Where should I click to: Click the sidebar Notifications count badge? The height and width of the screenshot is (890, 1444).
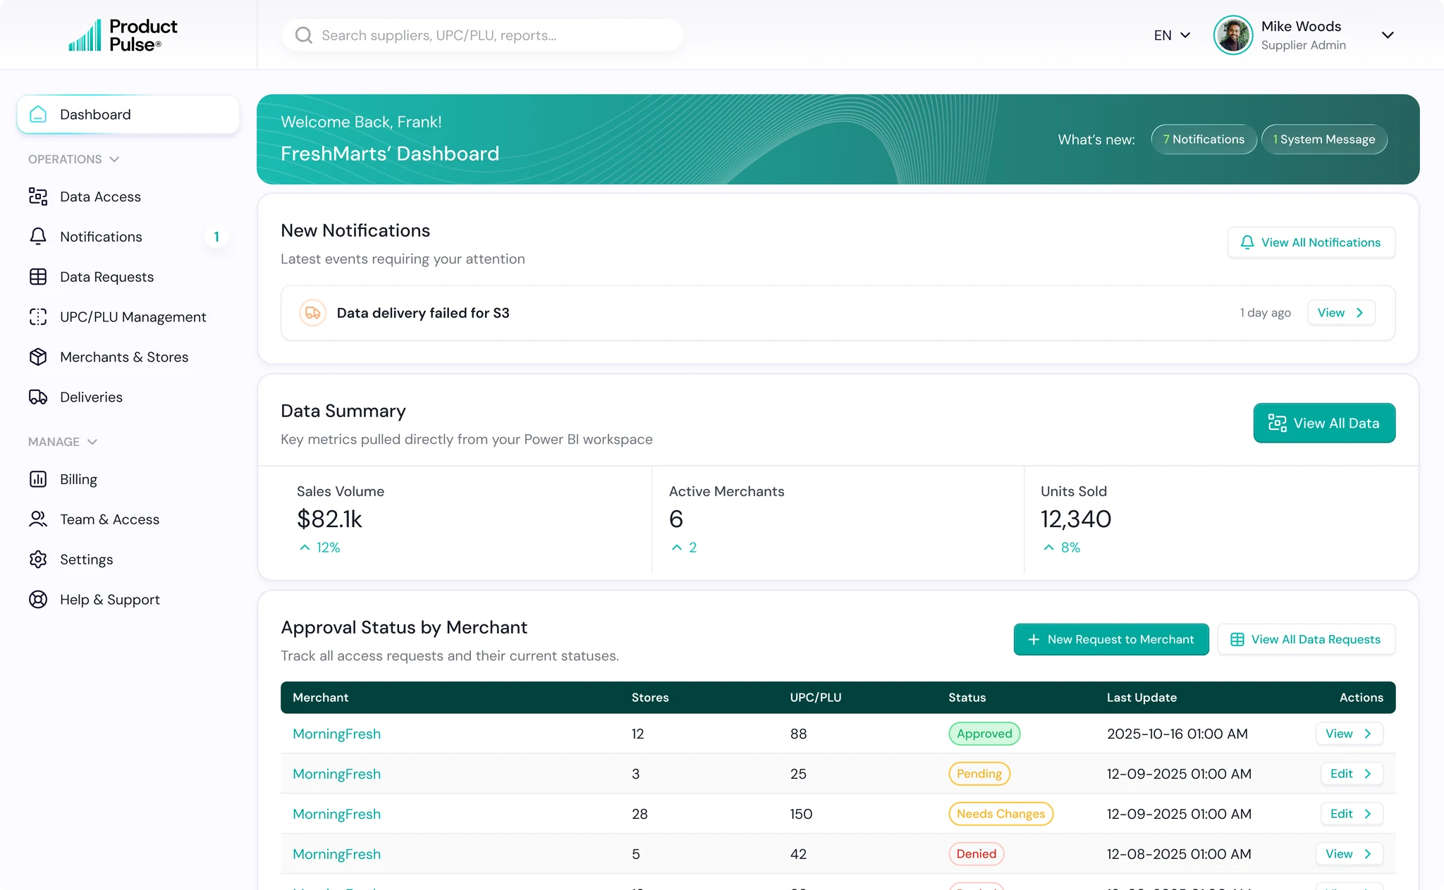coord(216,237)
